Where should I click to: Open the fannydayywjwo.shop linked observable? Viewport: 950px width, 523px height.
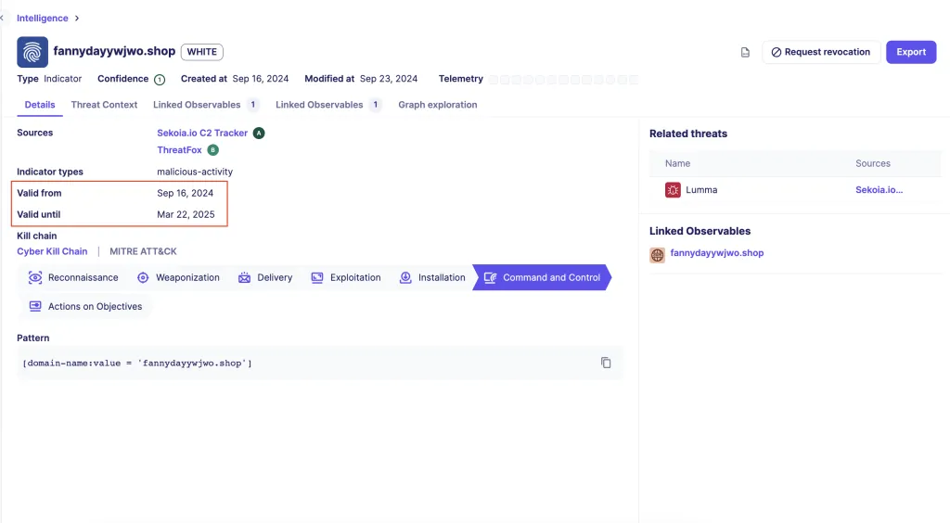[717, 253]
